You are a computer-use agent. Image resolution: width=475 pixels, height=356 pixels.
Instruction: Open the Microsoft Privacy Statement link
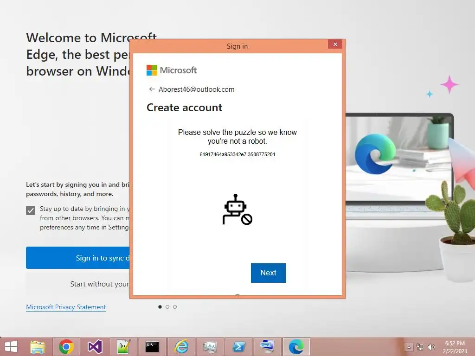point(66,307)
